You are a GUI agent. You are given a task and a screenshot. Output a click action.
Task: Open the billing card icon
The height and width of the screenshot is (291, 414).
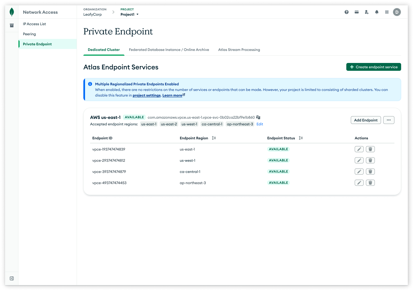[357, 12]
